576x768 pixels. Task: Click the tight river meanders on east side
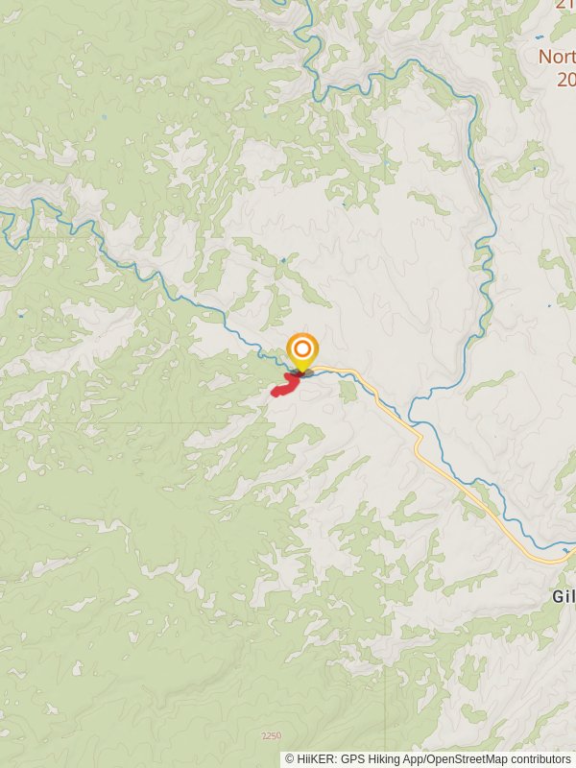point(484,265)
